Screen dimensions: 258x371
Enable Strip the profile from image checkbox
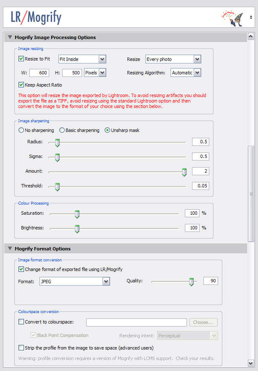(x=21, y=348)
